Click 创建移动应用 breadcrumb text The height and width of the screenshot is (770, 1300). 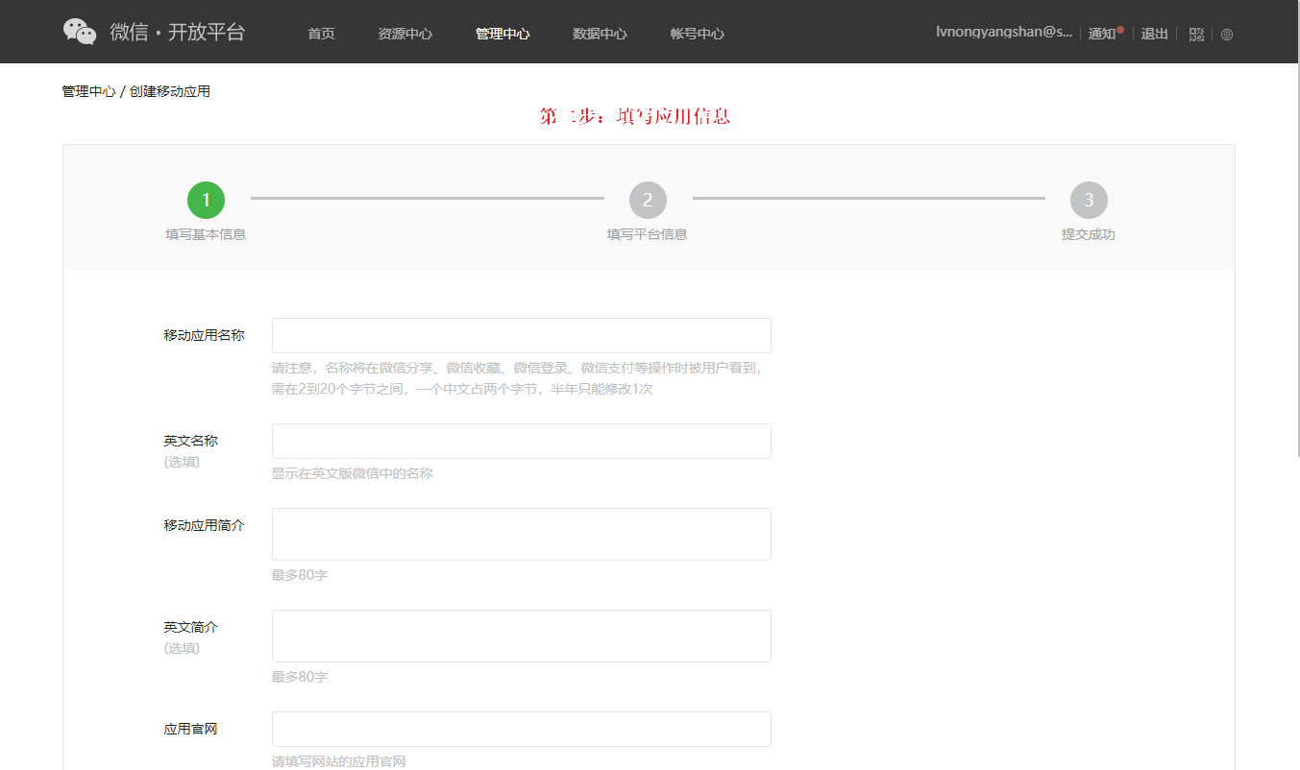click(170, 91)
